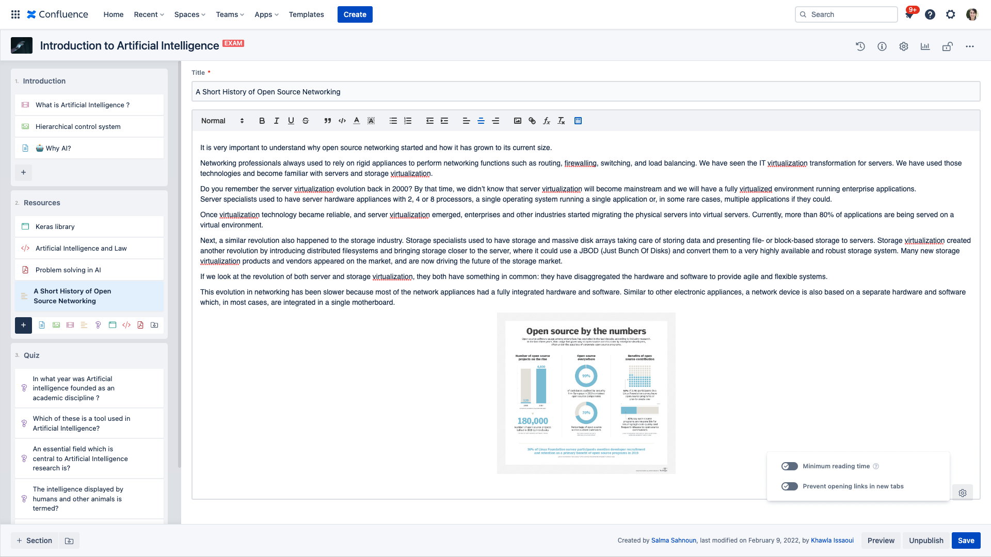Add a video lesson to Resources
The image size is (991, 557).
click(x=70, y=325)
